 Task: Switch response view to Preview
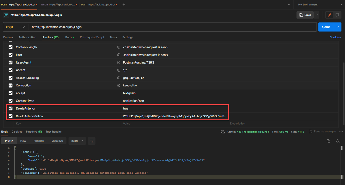[39, 141]
